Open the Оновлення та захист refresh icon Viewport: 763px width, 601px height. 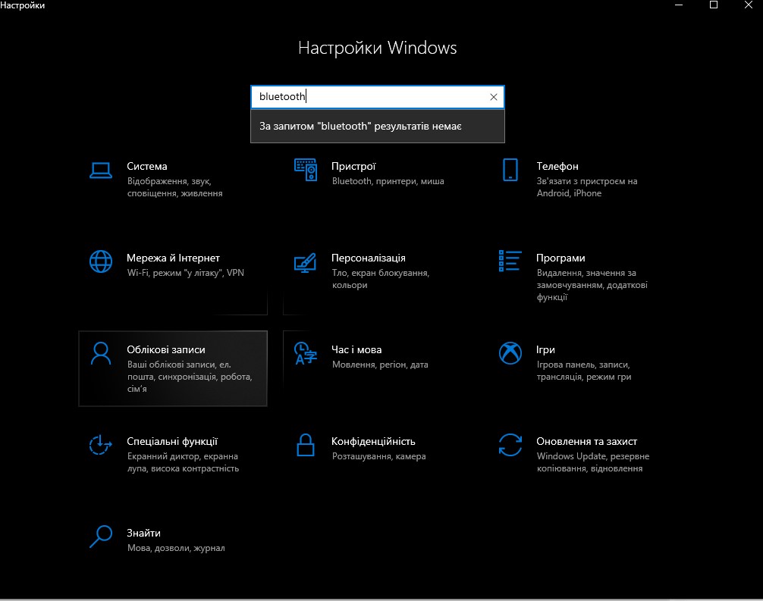pyautogui.click(x=510, y=445)
